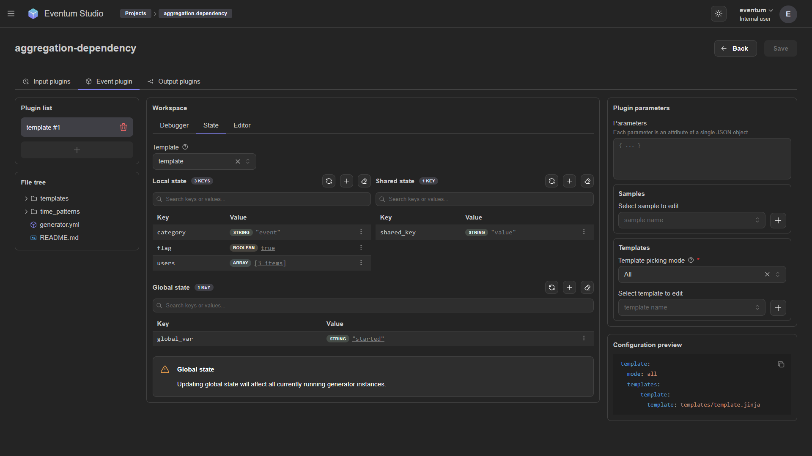Refresh the Shared state
812x456 pixels.
pyautogui.click(x=551, y=181)
